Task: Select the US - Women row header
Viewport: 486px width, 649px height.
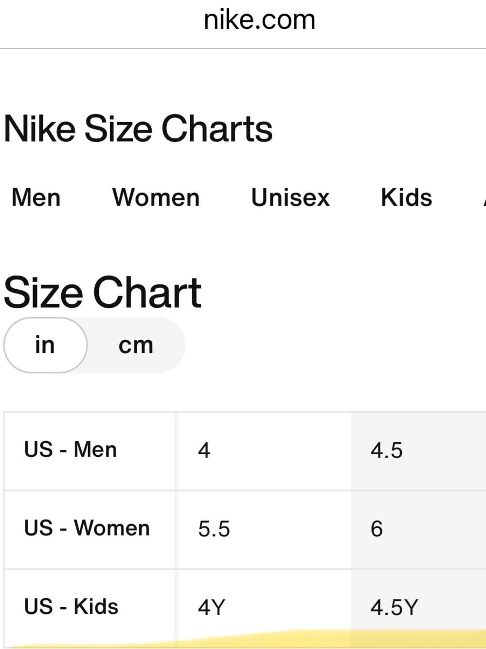Action: (90, 529)
